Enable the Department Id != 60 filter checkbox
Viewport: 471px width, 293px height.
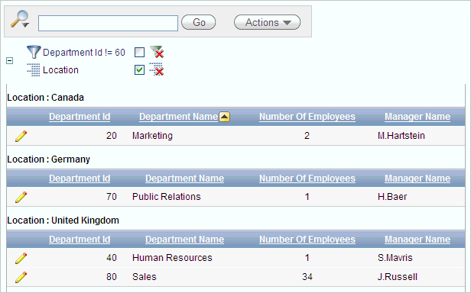[x=139, y=52]
